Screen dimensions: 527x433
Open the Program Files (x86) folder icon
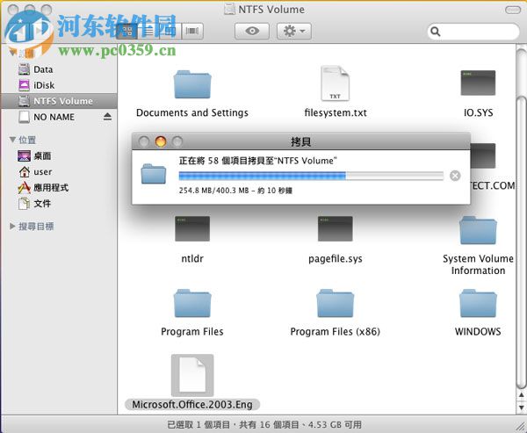[336, 303]
